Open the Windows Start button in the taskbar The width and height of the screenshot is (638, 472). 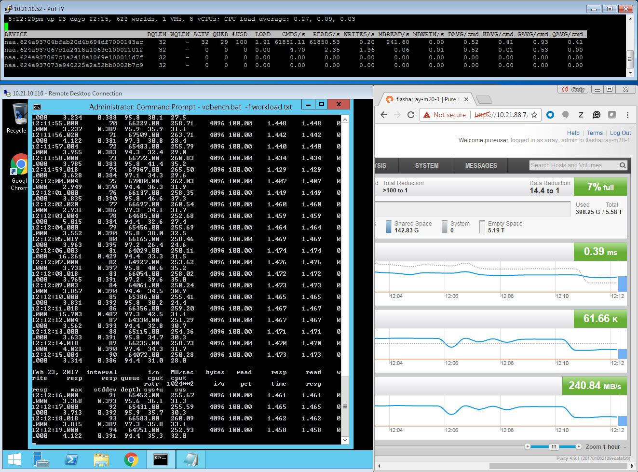[14, 459]
